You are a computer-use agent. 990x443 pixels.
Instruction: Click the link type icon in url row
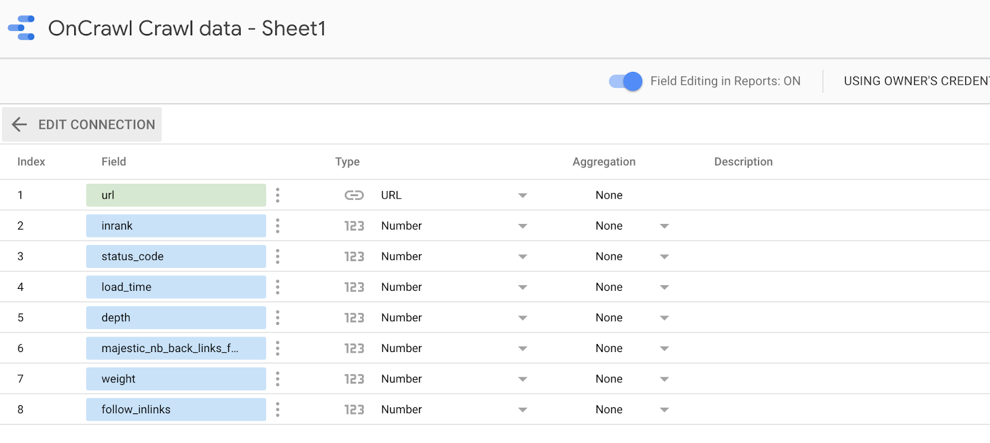pyautogui.click(x=354, y=196)
